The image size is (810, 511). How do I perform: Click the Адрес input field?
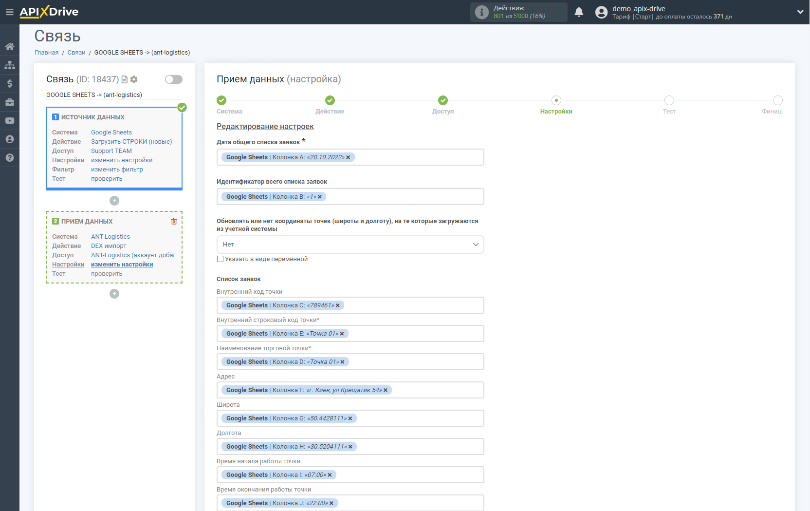click(x=350, y=390)
